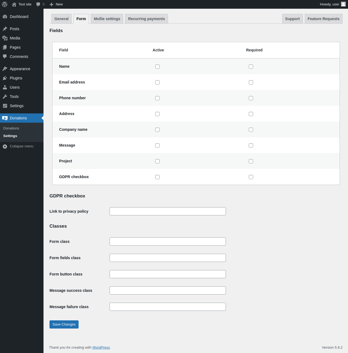Click the Users person icon

[5, 87]
